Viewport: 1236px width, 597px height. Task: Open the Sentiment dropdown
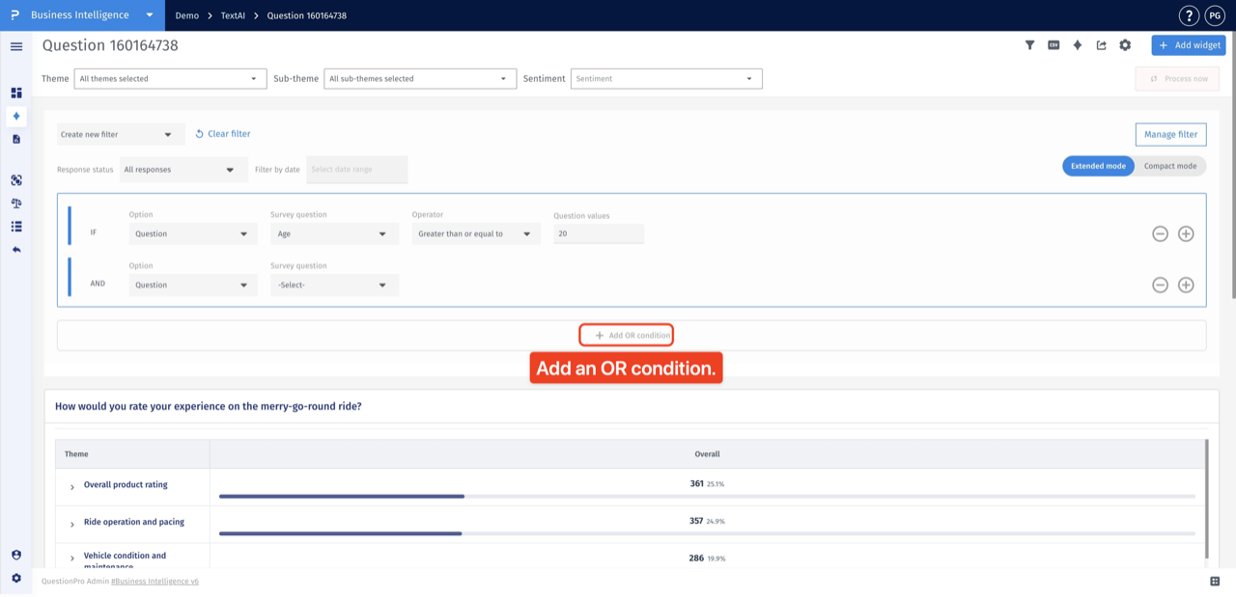tap(666, 79)
